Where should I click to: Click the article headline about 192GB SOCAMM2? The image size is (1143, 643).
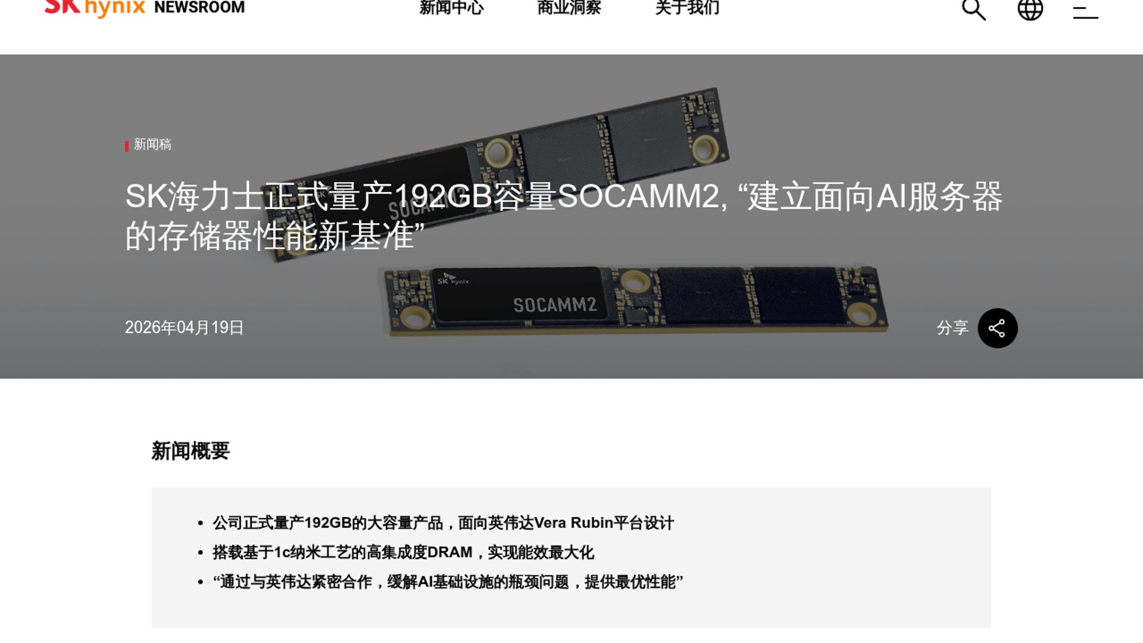coord(563,216)
